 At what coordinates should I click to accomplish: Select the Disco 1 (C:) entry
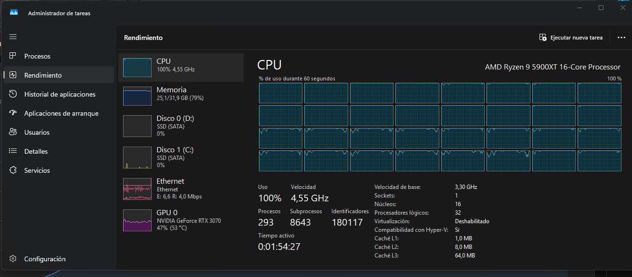point(172,157)
